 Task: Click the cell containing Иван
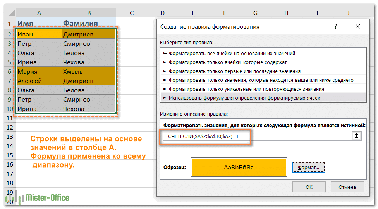39,35
